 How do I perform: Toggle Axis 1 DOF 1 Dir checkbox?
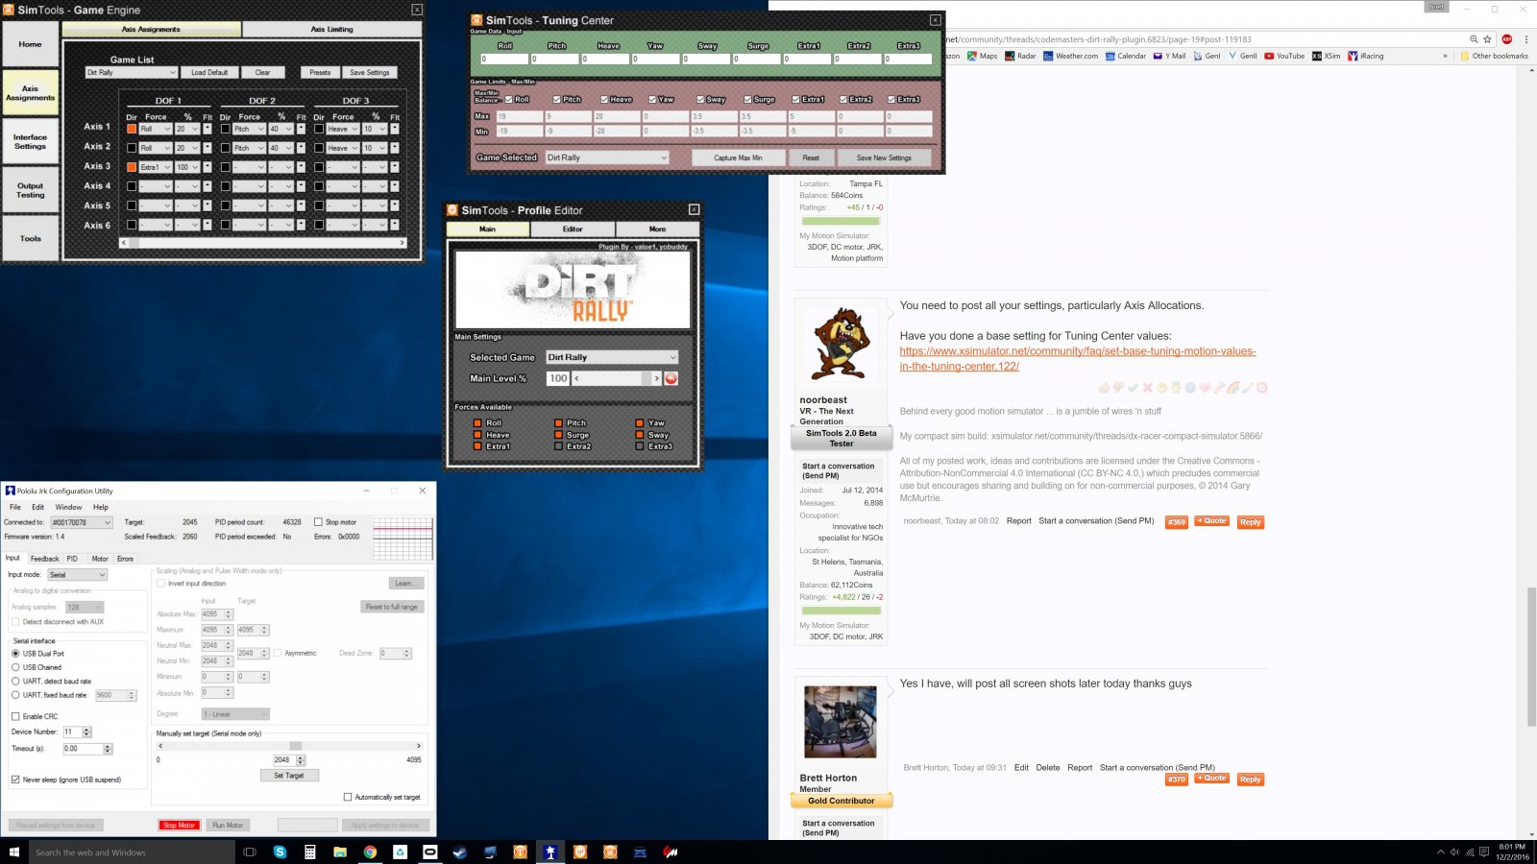pyautogui.click(x=132, y=129)
